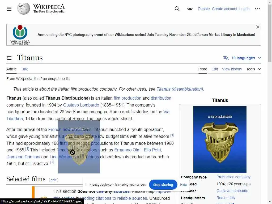
Task: Click the Titanus page heading
Action: (x=30, y=58)
